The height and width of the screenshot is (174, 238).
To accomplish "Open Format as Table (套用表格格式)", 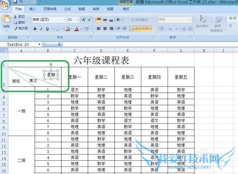I will tap(217, 23).
